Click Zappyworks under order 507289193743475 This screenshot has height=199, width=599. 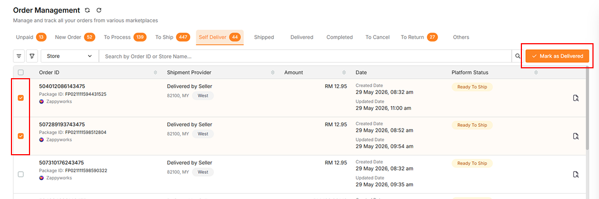[x=58, y=140]
